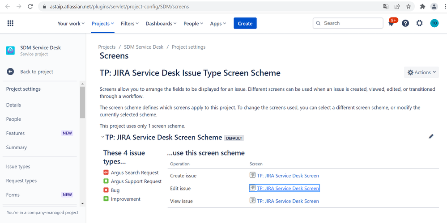Open Chrome three-dot menu
The height and width of the screenshot is (223, 447).
[x=444, y=6]
